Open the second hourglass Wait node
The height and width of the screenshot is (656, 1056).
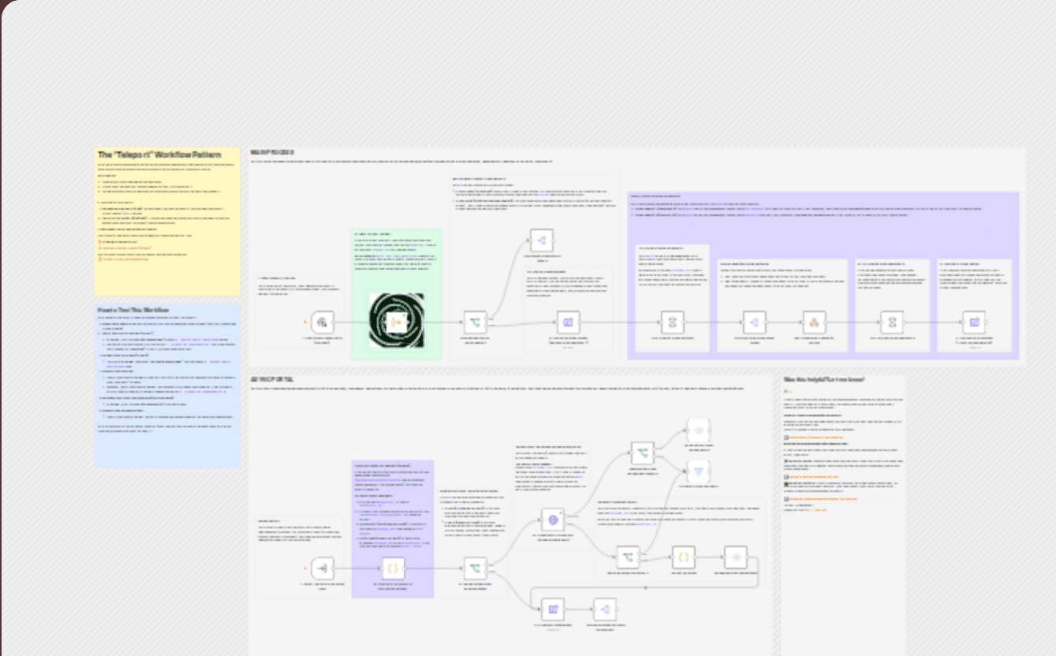tap(892, 322)
